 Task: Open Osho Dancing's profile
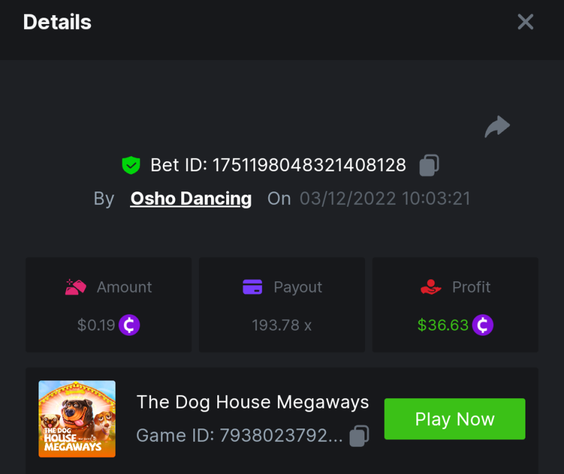190,198
